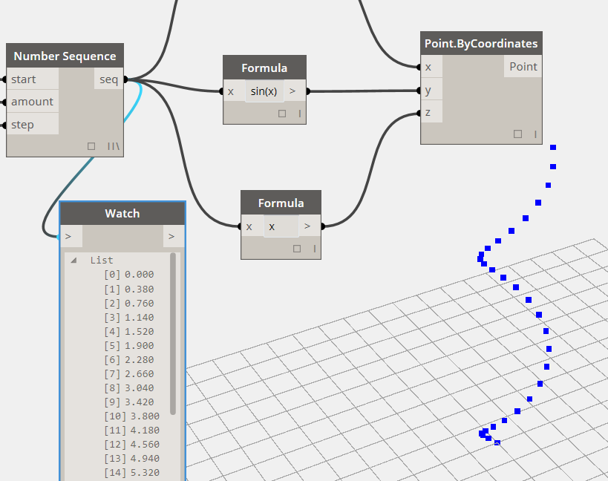Open lacing indicator on Number Sequence node
The height and width of the screenshot is (481, 608).
(114, 146)
